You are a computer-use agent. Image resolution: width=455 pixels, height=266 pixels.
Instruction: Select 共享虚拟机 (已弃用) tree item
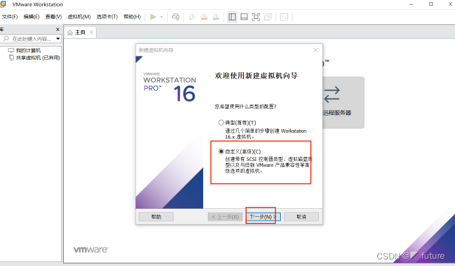(37, 58)
